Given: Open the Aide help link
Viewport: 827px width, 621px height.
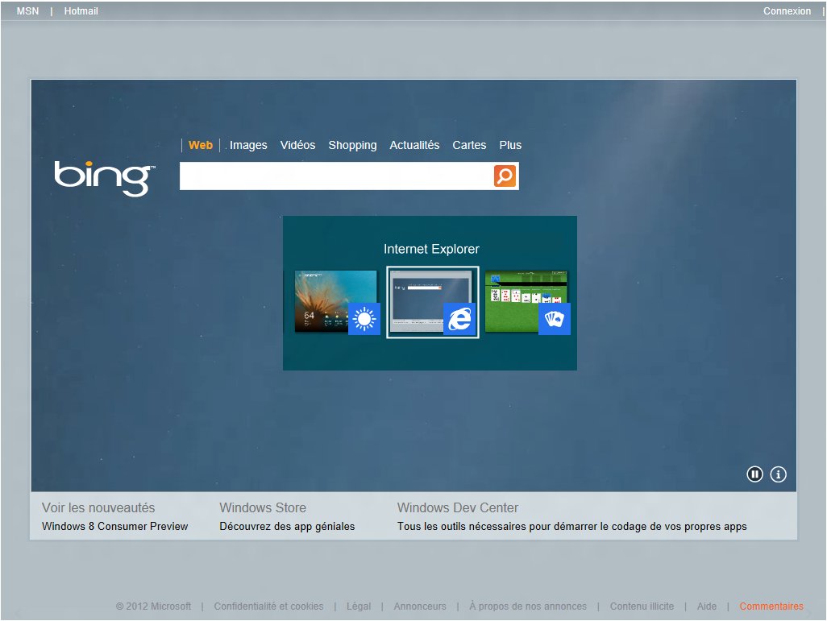Looking at the screenshot, I should coord(707,607).
